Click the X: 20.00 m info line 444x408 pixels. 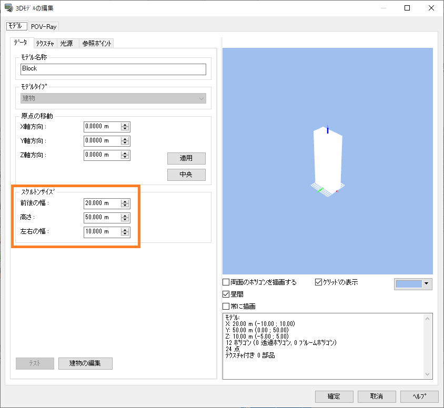click(260, 324)
